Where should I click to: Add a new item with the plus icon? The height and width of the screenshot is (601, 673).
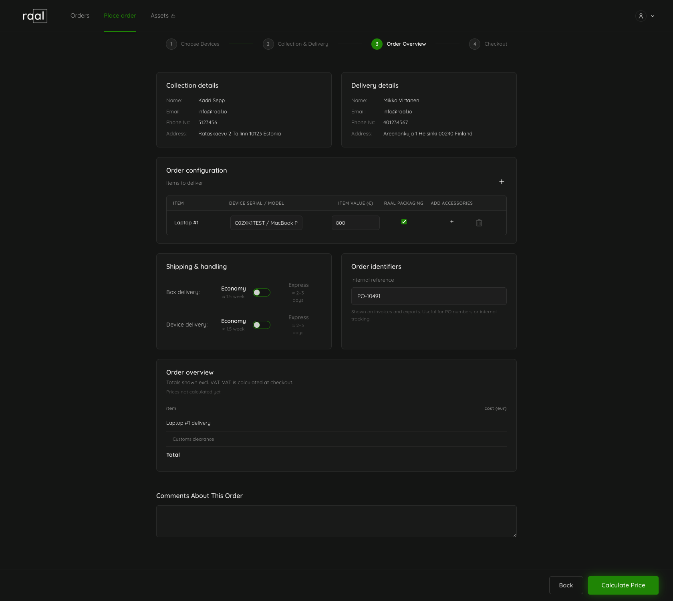tap(502, 182)
